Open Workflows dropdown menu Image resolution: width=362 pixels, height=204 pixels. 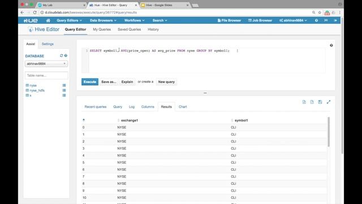[135, 20]
